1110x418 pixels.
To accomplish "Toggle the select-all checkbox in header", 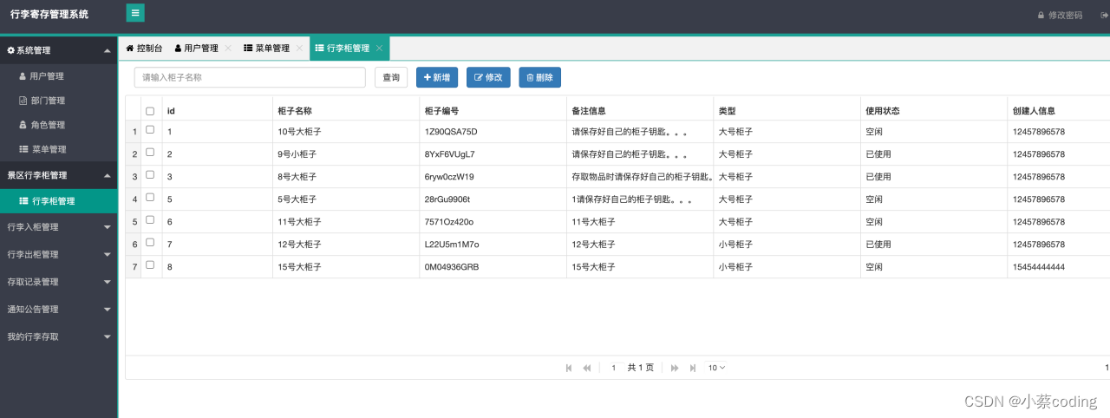I will 150,111.
